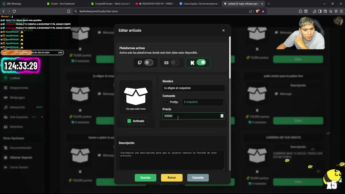Open Brave Rewards triangle icon
The image size is (345, 194).
tap(263, 11)
